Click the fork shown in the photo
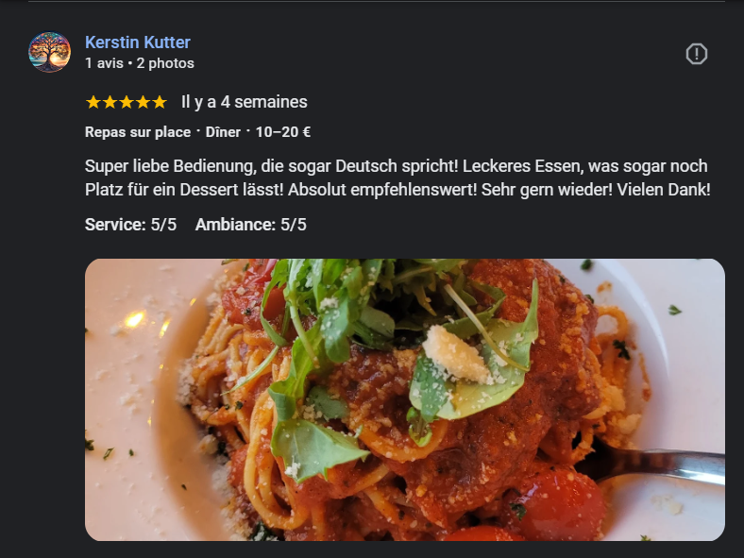744x558 pixels. tap(655, 463)
